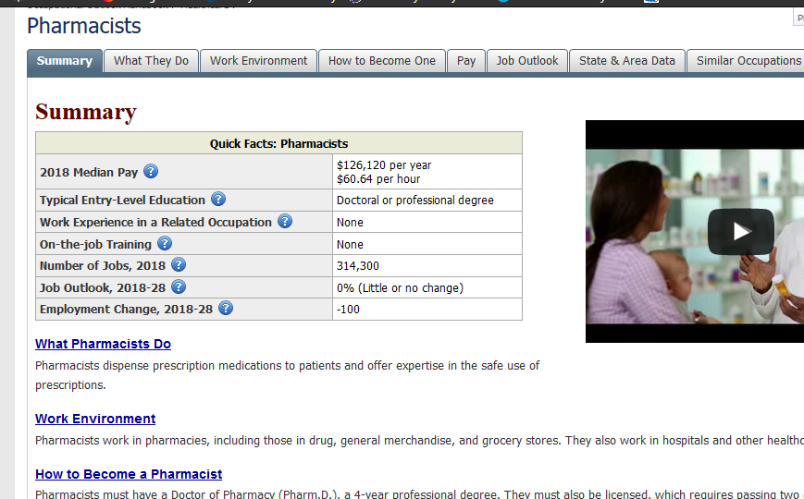This screenshot has width=804, height=499.
Task: Go to the How to Become One tab
Action: click(x=382, y=61)
